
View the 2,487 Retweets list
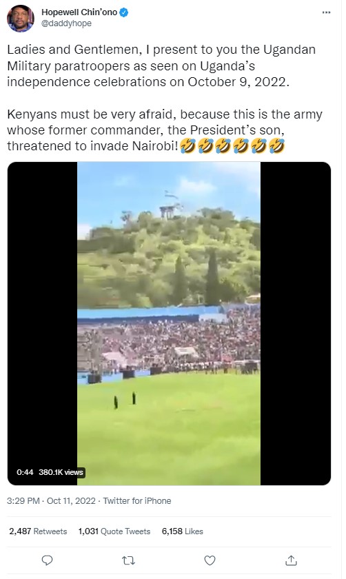(38, 531)
